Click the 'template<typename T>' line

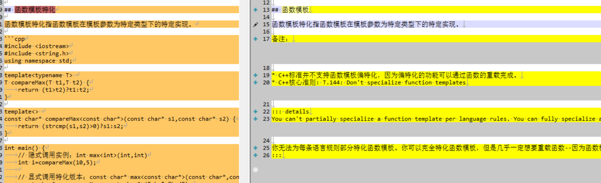(38, 75)
